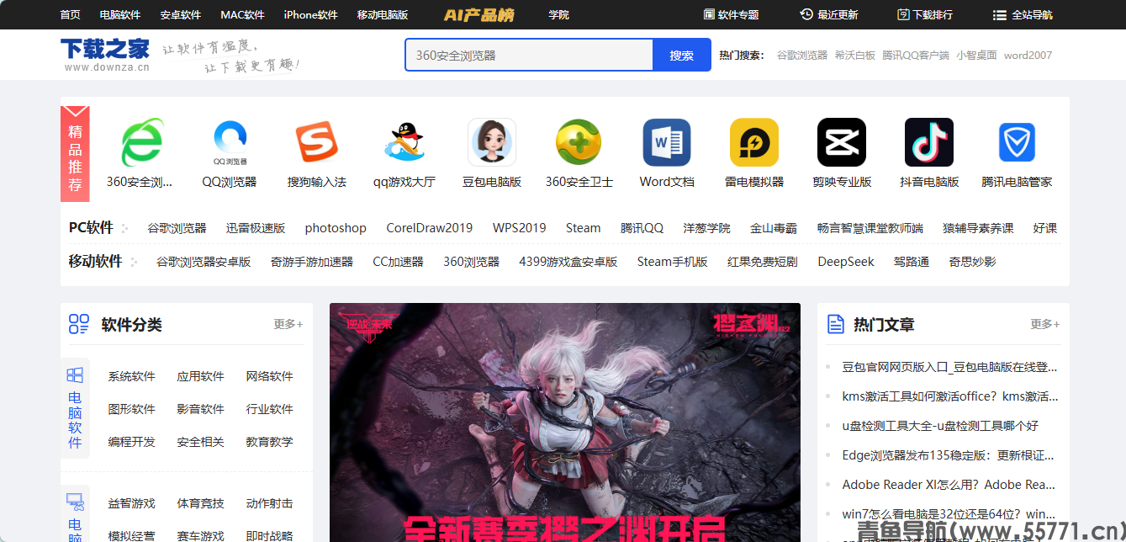The height and width of the screenshot is (542, 1126).
Task: Open iPhone软件 in top navigation
Action: (x=311, y=14)
